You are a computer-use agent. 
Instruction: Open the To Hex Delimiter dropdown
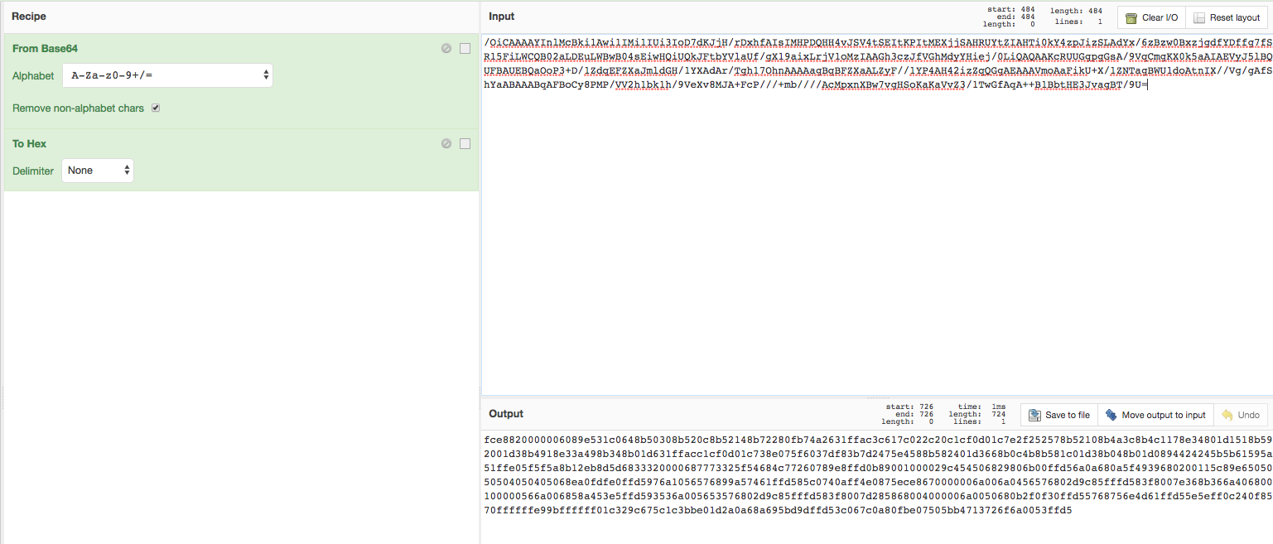(98, 171)
